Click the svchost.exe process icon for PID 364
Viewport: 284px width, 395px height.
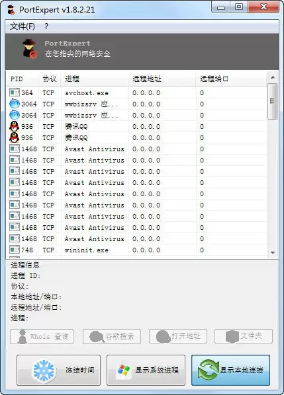coord(15,92)
